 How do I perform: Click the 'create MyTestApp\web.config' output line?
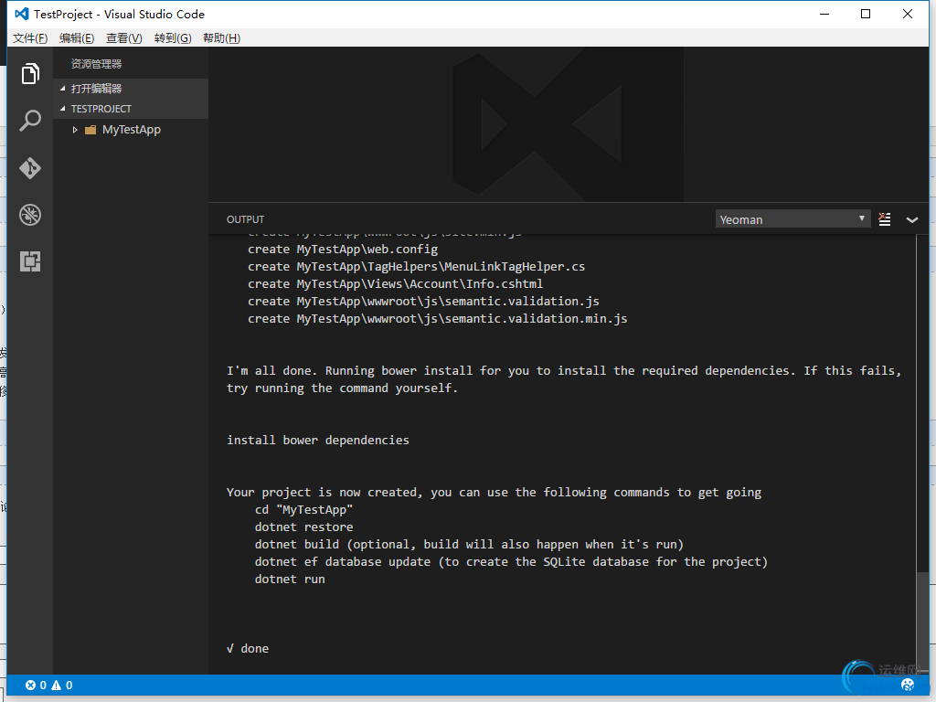pos(344,250)
